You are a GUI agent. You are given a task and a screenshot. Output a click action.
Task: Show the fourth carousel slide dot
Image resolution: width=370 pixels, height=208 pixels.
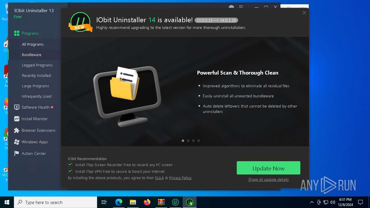pyautogui.click(x=199, y=141)
